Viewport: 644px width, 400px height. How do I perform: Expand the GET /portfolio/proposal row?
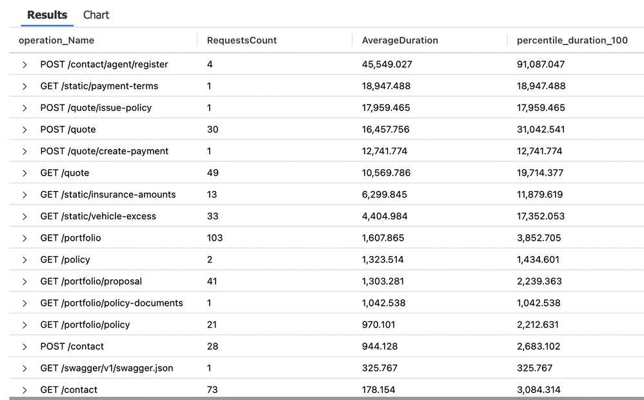25,281
